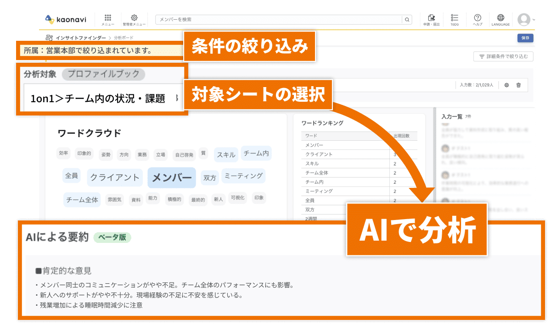Image resolution: width=551 pixels, height=330 pixels.
Task: Select 資料 in the word cloud
Action: pyautogui.click(x=136, y=200)
